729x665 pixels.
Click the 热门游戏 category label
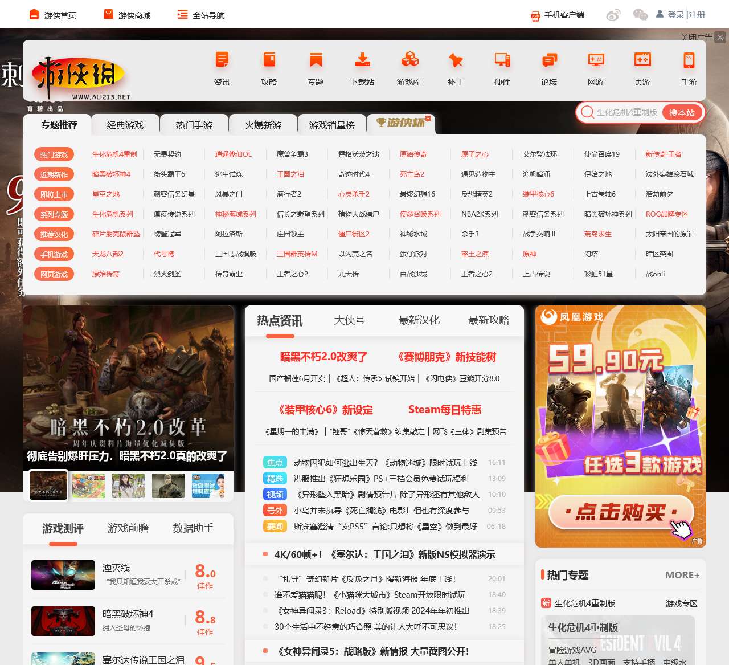[x=54, y=154]
